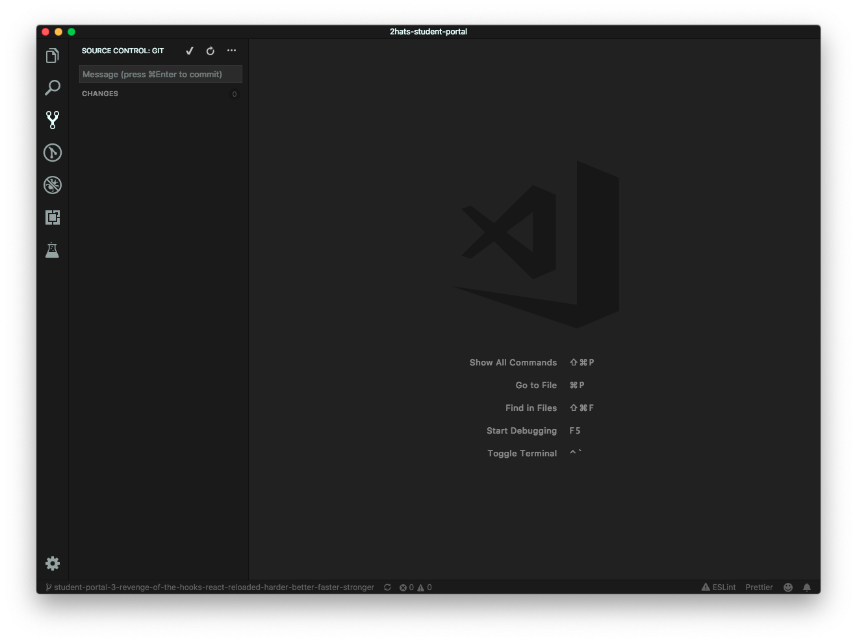
Task: Open the More Actions menu in Source Control
Action: (231, 51)
